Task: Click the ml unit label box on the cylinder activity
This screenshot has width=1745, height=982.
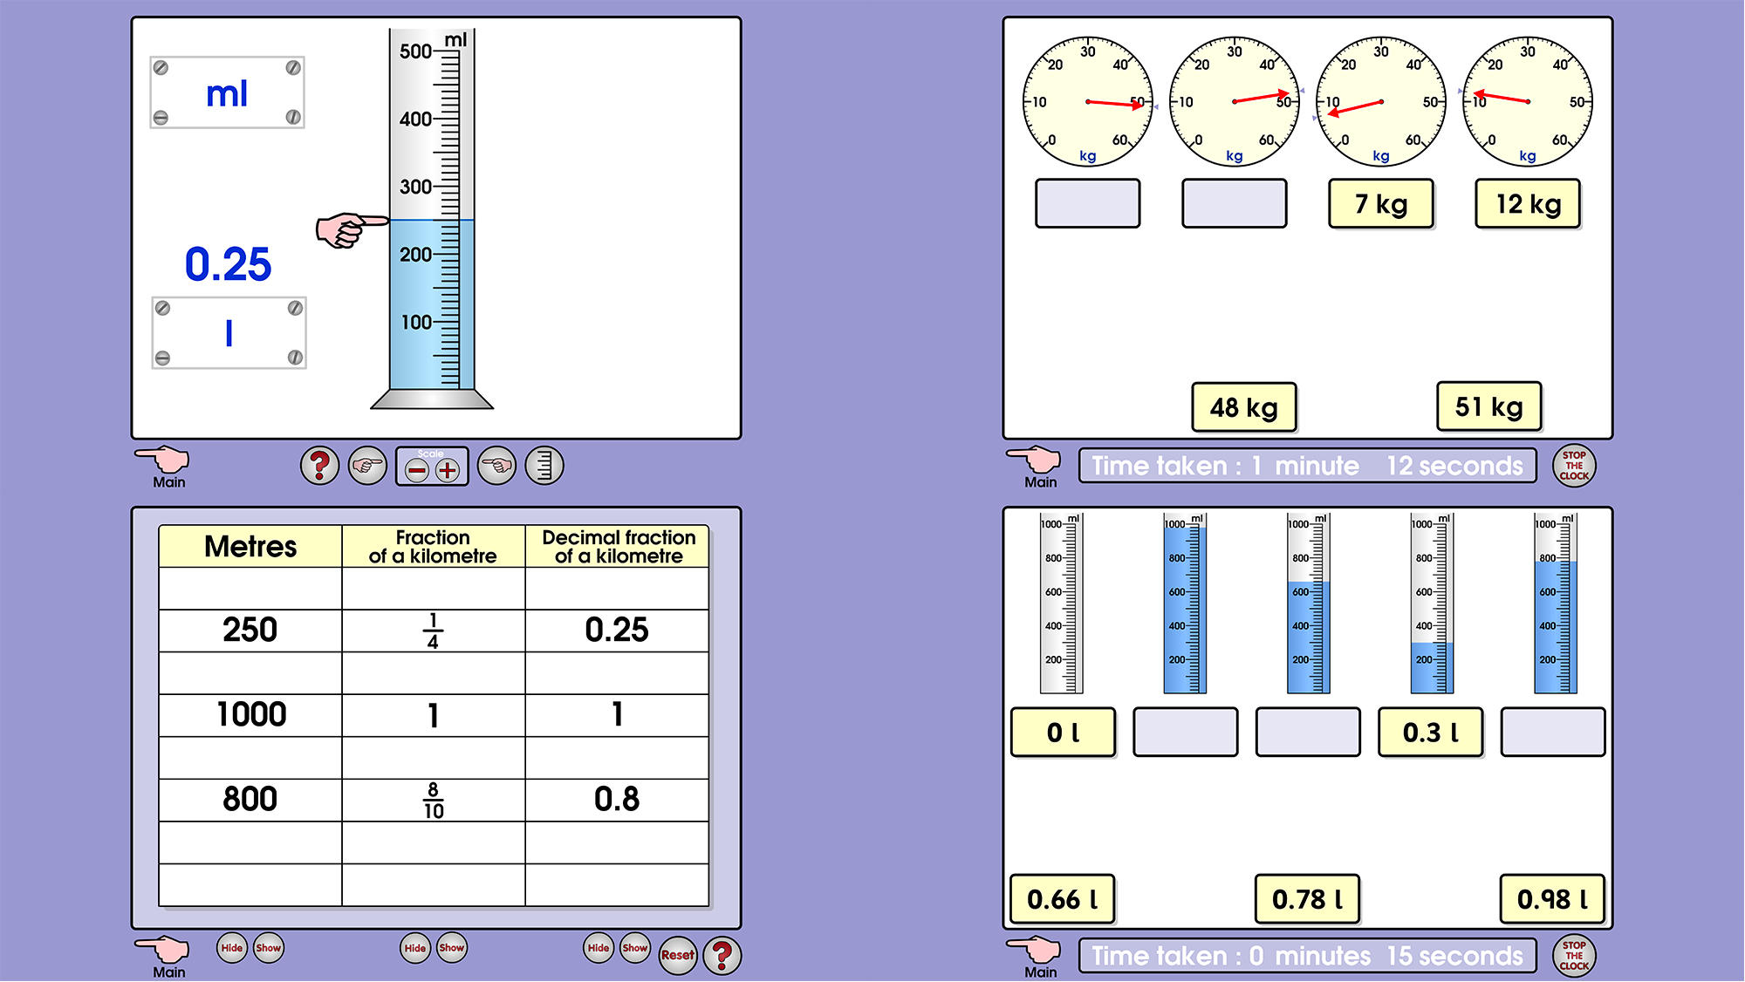Action: 227,92
